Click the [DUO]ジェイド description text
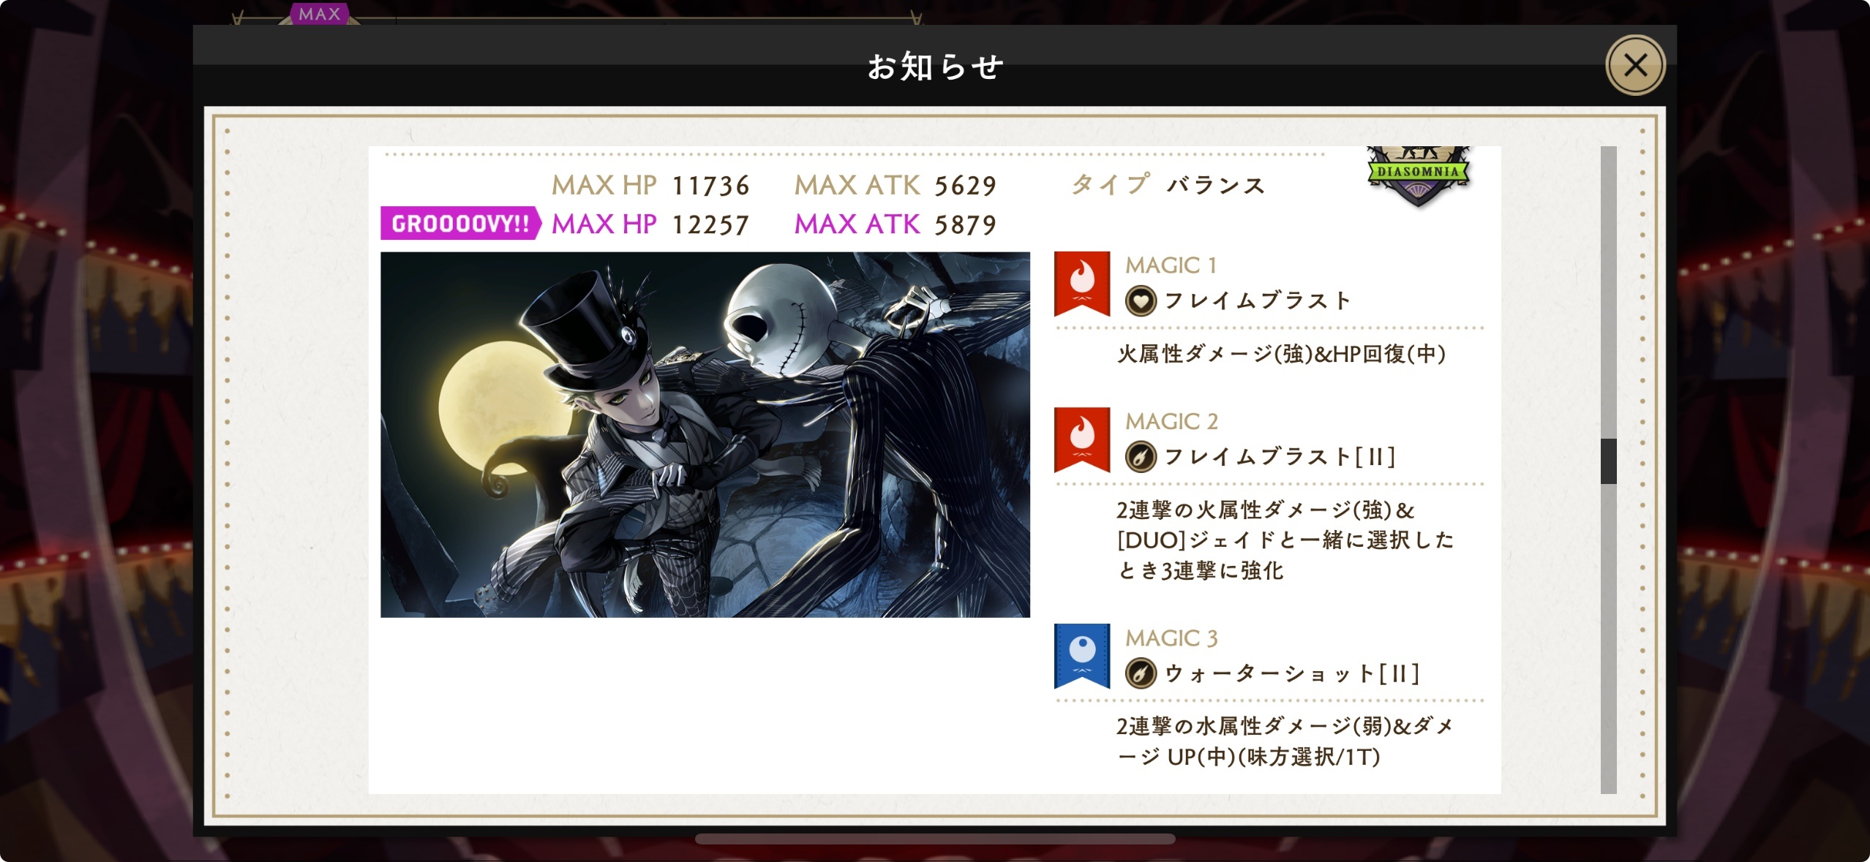 click(x=1285, y=540)
